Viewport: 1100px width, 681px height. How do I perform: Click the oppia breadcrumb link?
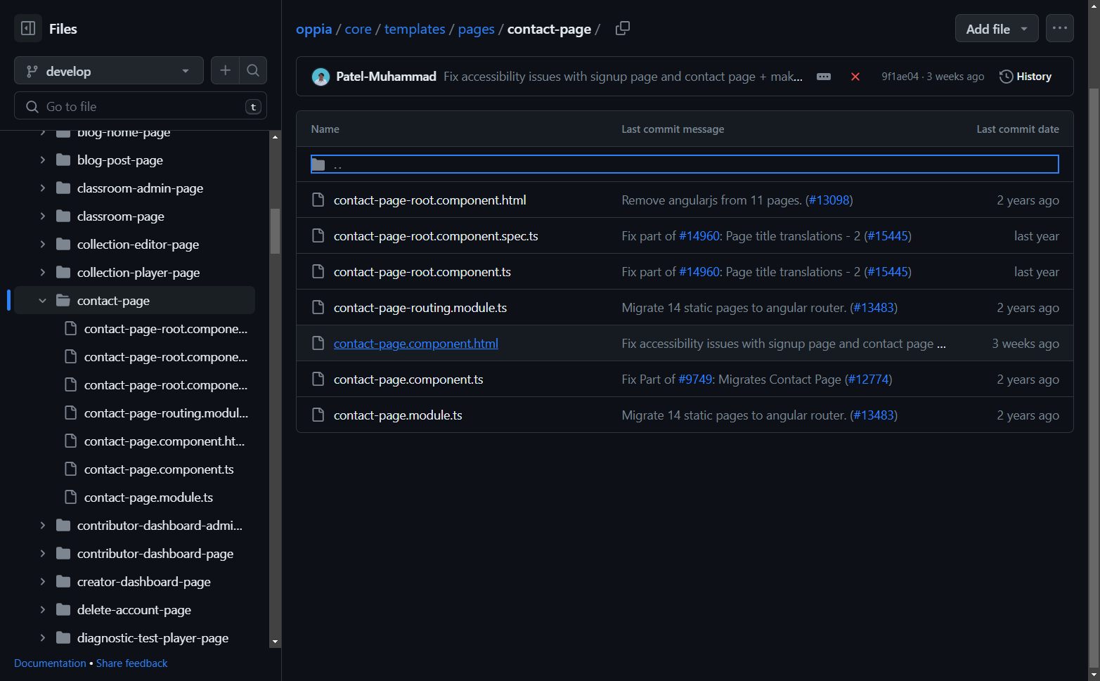coord(313,29)
